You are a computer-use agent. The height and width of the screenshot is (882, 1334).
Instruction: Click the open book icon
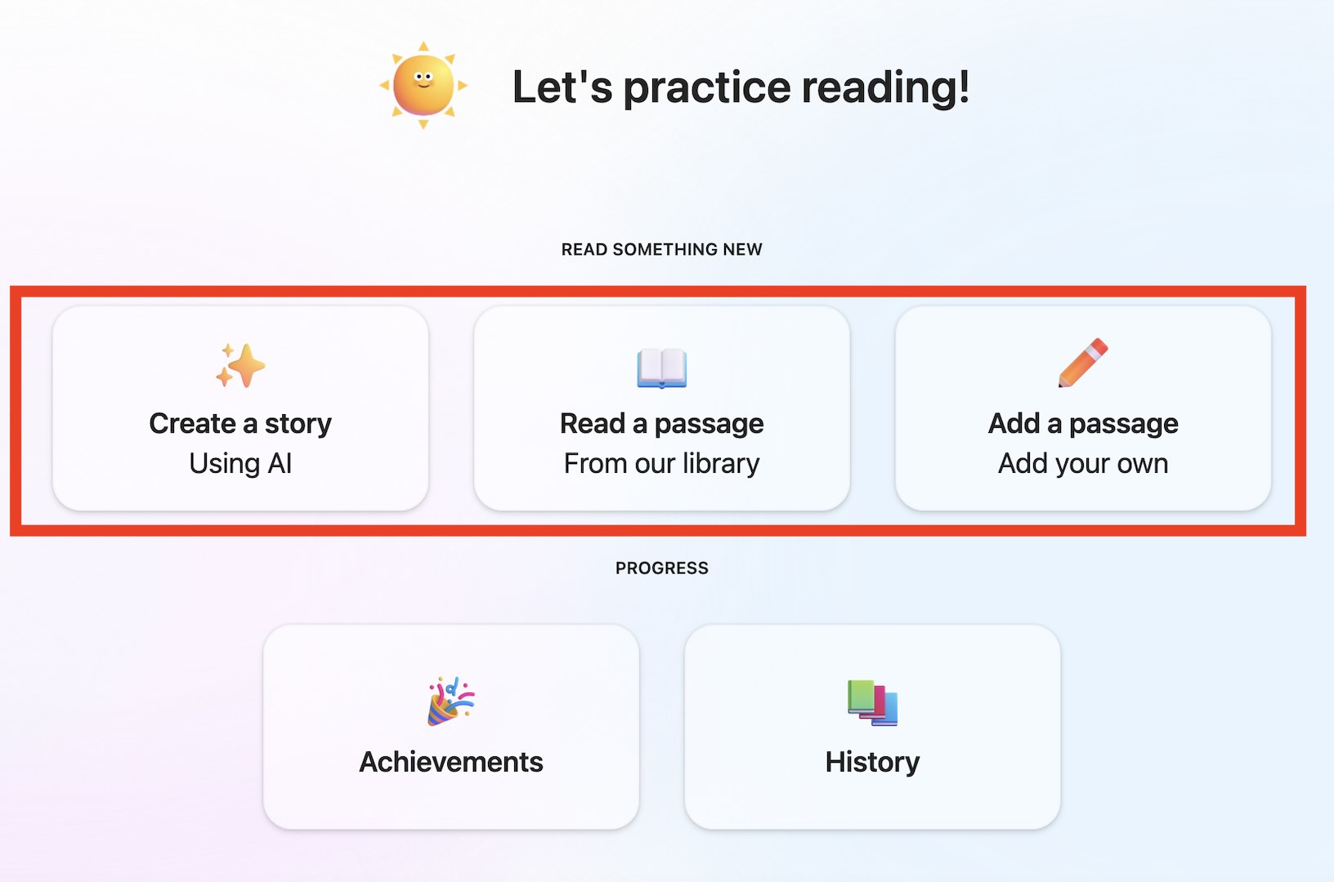[x=662, y=367]
